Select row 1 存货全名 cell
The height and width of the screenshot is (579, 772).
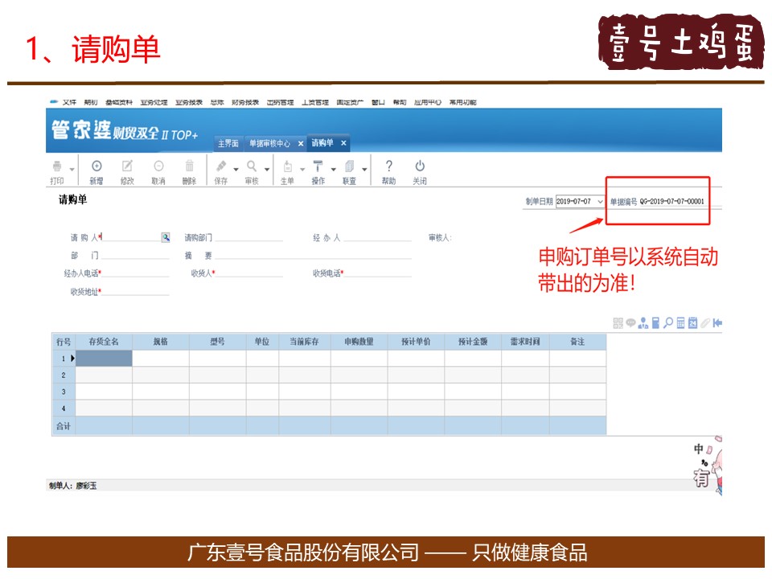(104, 359)
